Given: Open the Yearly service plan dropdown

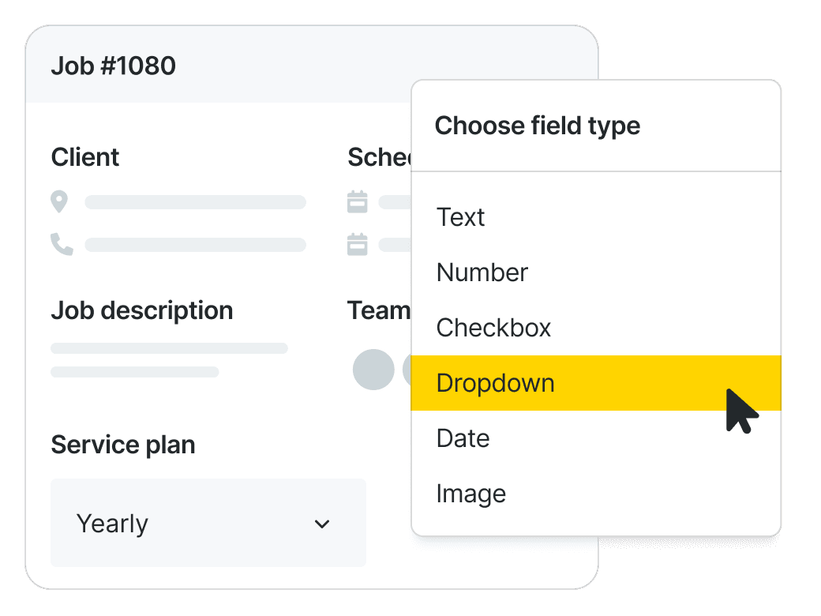Looking at the screenshot, I should point(208,523).
